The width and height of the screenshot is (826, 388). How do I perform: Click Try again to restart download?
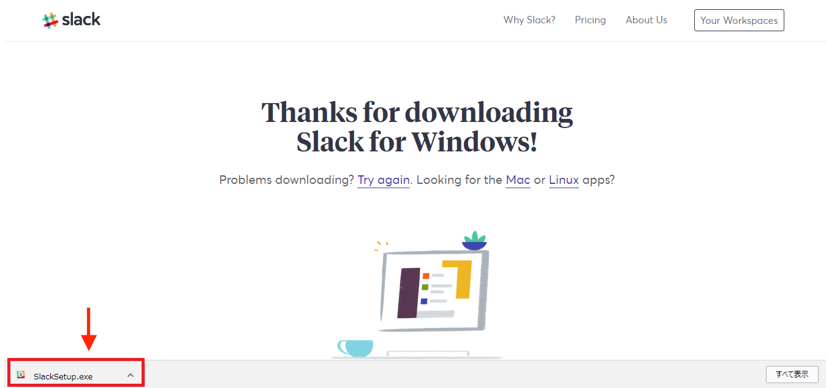coord(383,180)
